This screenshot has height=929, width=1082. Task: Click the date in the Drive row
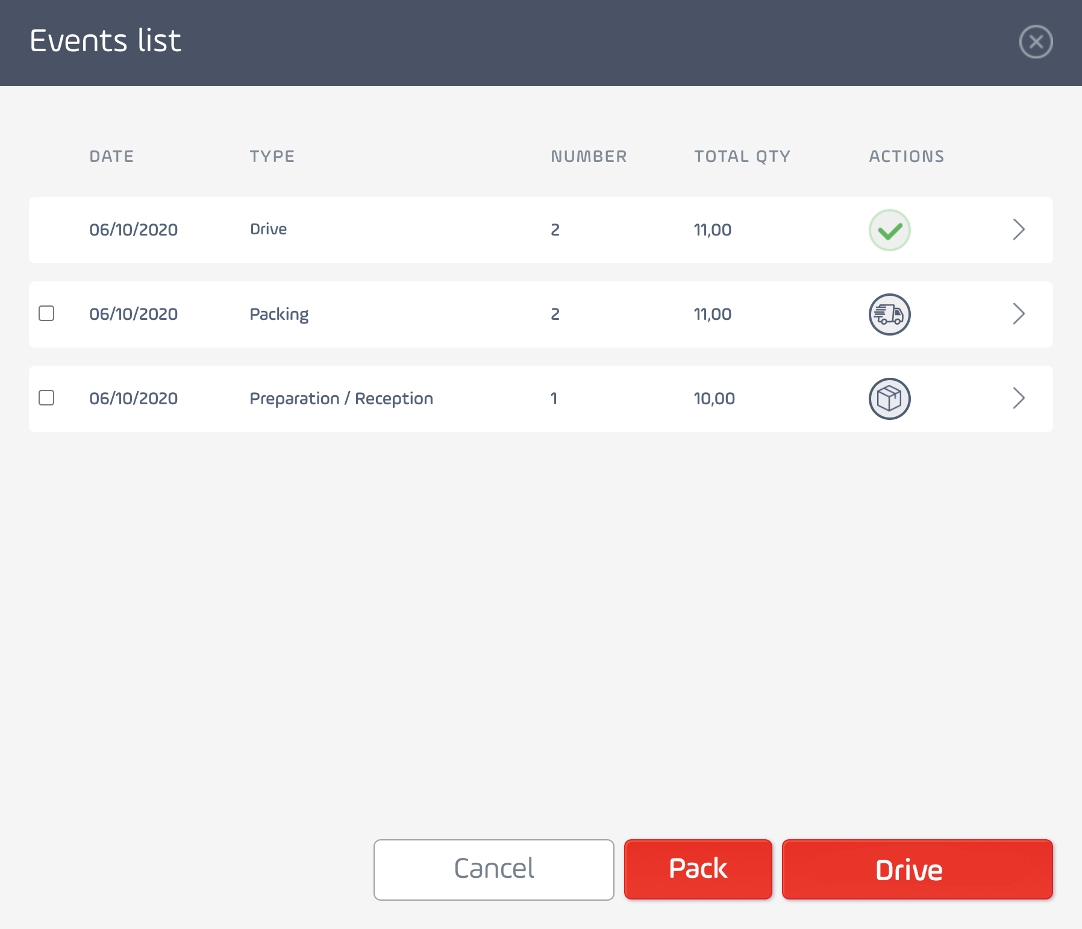point(134,230)
